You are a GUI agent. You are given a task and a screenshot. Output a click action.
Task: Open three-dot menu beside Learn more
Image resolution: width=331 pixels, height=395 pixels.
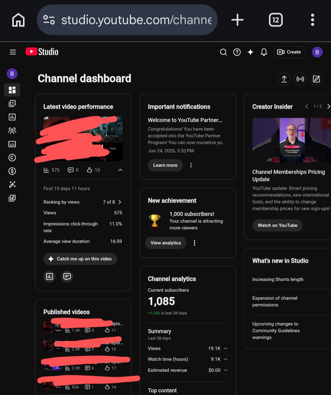[191, 165]
